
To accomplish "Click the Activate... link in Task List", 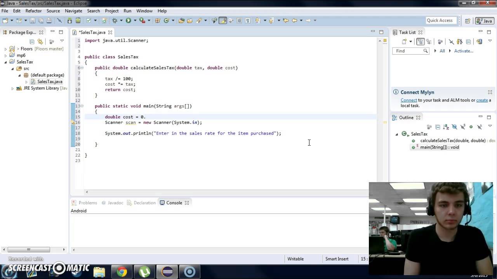I will (x=464, y=51).
